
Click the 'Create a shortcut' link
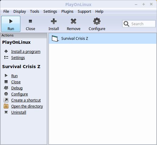tap(26, 100)
